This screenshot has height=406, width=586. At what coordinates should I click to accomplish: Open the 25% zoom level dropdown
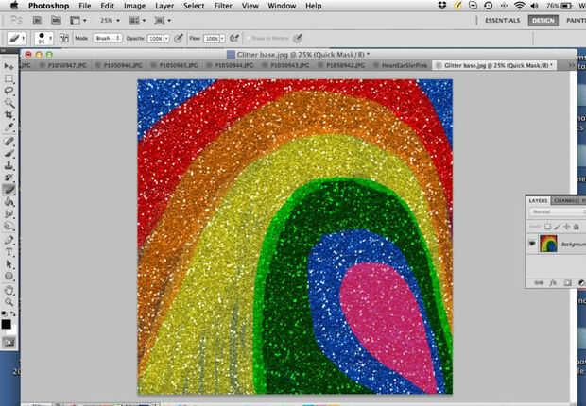pos(110,20)
